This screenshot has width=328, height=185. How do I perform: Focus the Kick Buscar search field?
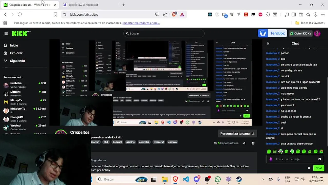tap(164, 33)
